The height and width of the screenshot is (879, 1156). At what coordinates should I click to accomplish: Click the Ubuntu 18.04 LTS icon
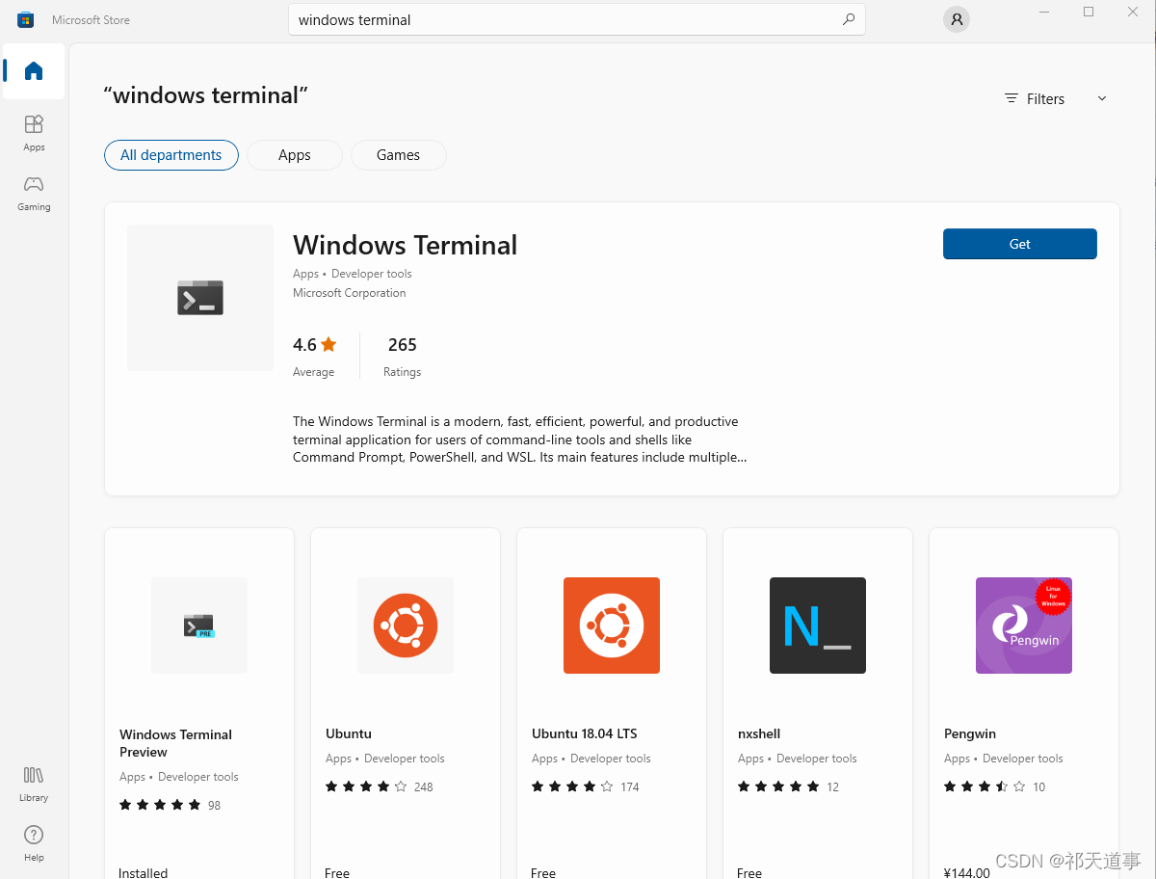pyautogui.click(x=612, y=626)
